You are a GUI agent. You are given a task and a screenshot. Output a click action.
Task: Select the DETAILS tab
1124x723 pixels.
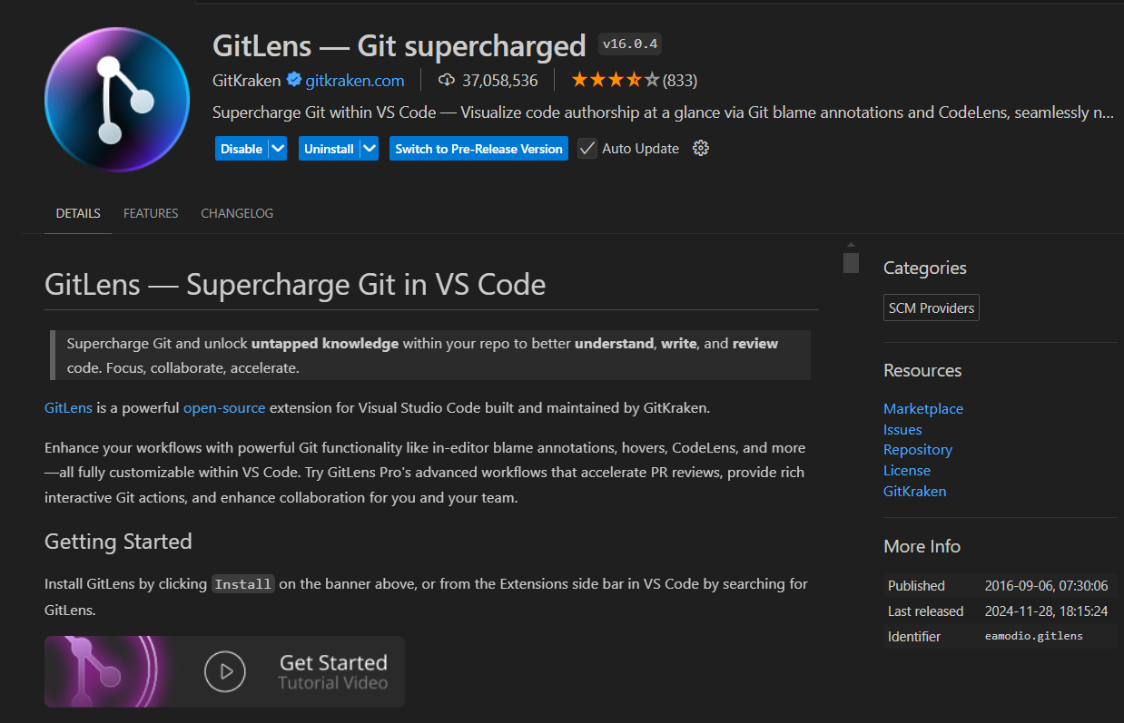[78, 213]
